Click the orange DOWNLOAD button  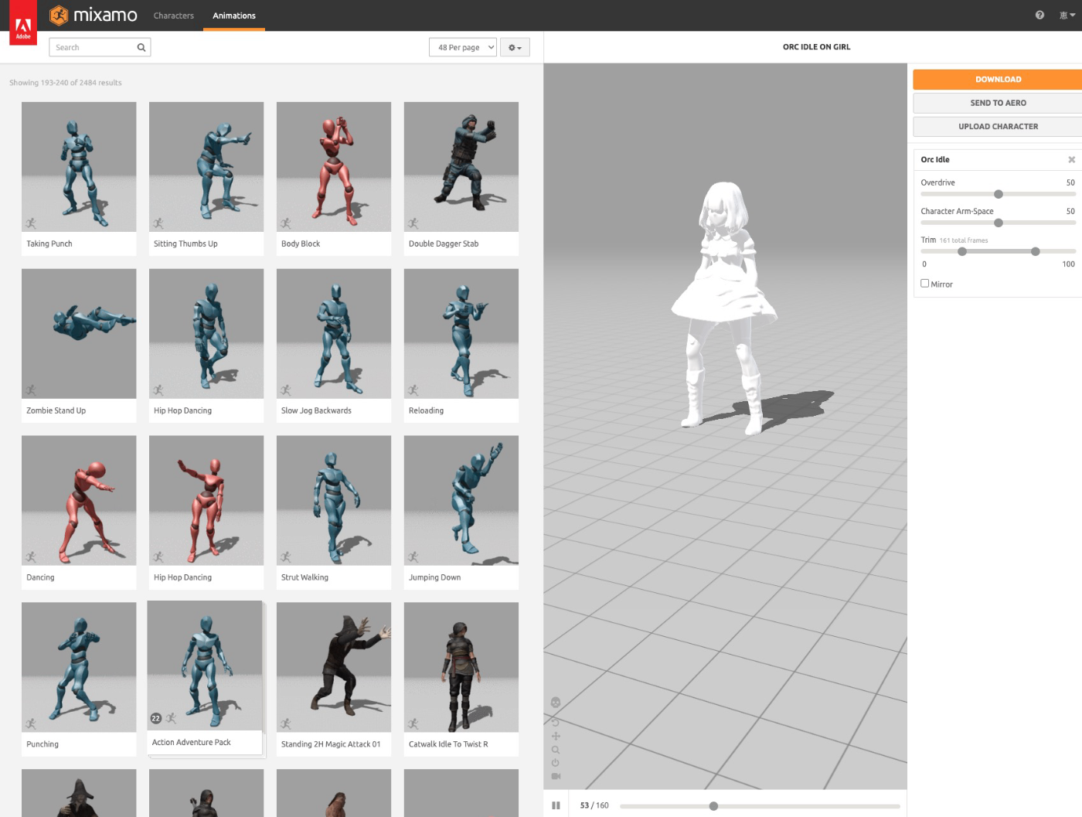(998, 80)
